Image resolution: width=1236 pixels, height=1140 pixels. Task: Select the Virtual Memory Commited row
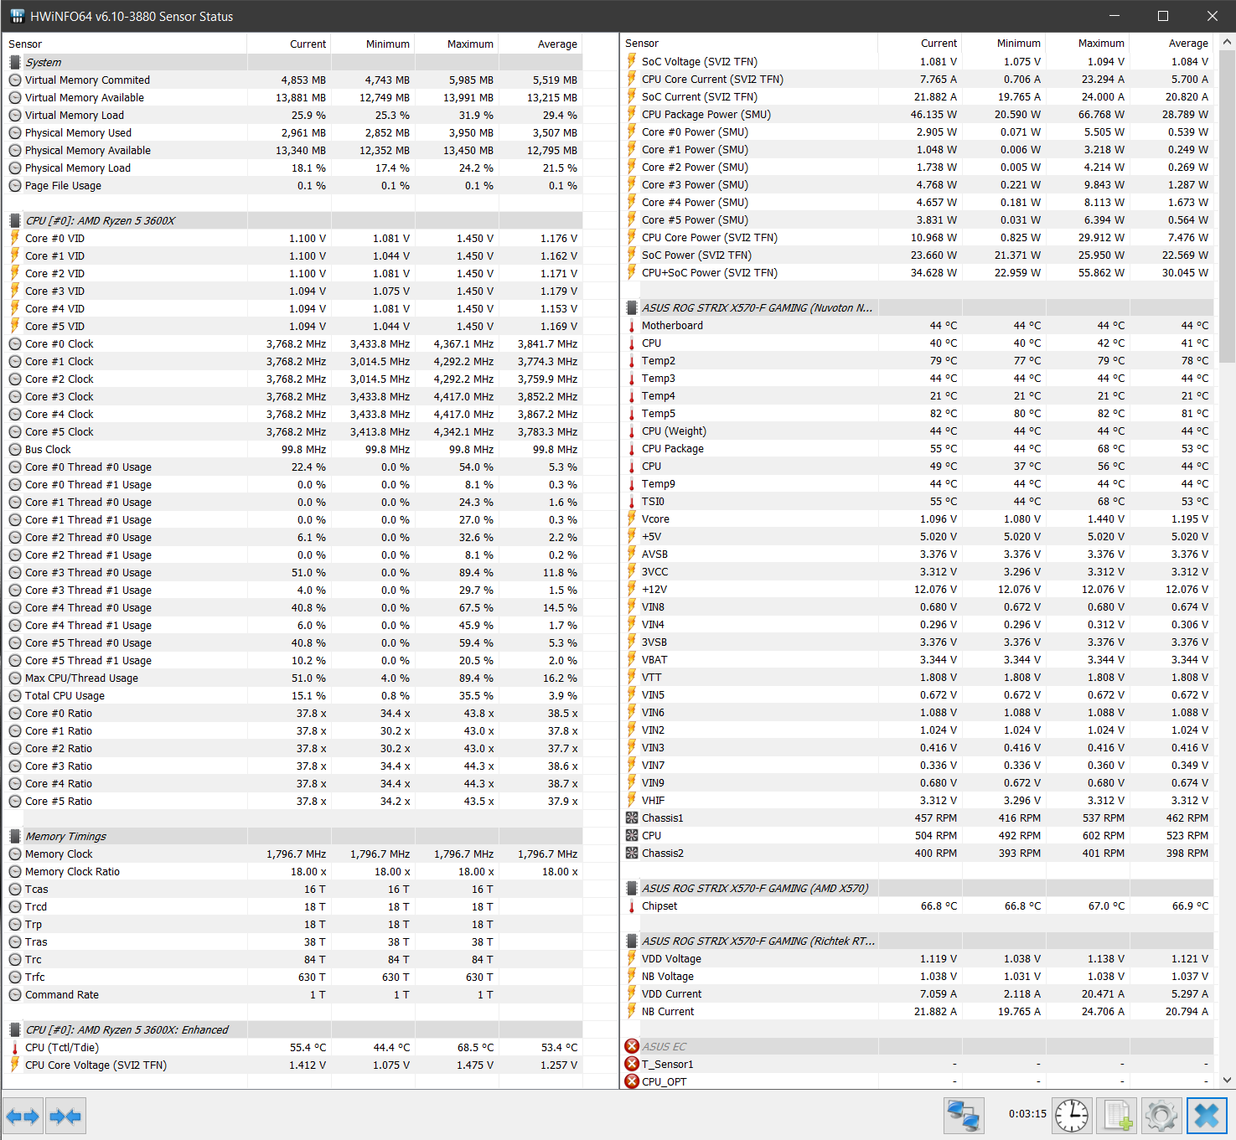point(292,80)
